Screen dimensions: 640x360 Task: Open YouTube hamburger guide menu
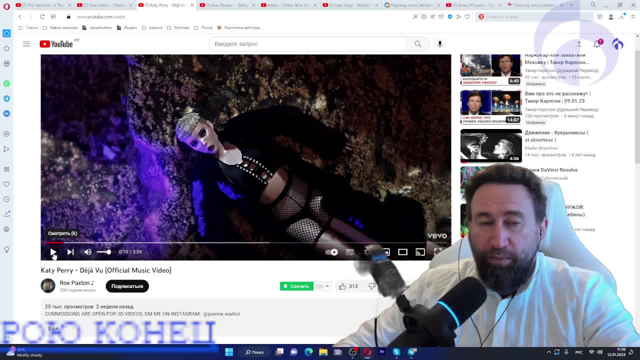click(26, 44)
